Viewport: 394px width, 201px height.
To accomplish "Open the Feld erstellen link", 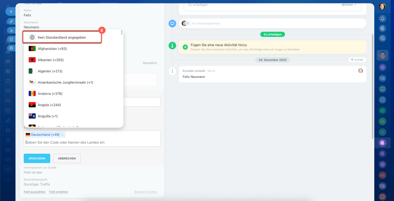I will point(58,192).
